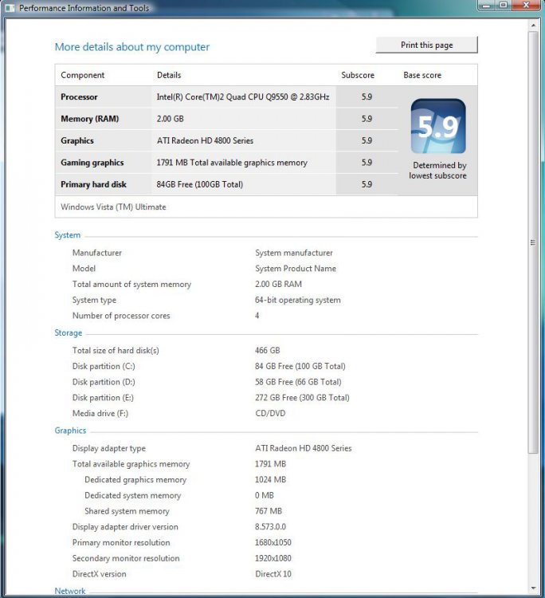The height and width of the screenshot is (598, 545).
Task: Click the 5.9 base score badge icon
Action: coord(438,126)
